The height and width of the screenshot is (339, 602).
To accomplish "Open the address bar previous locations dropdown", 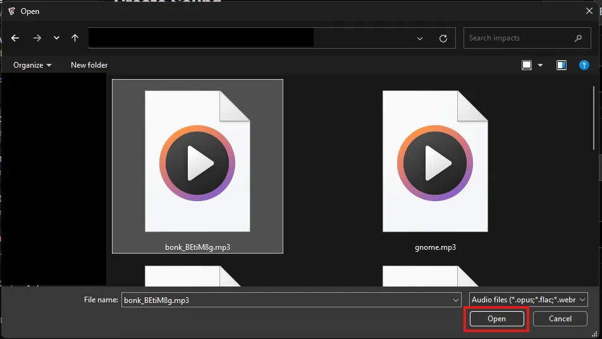I will tap(420, 38).
